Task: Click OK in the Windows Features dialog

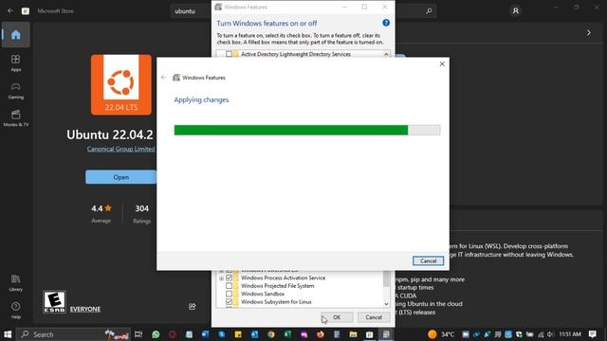Action: coord(337,317)
